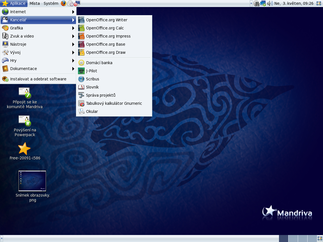Viewport: 323px width, 242px height.
Task: Open the Hry games category
Action: pos(38,61)
